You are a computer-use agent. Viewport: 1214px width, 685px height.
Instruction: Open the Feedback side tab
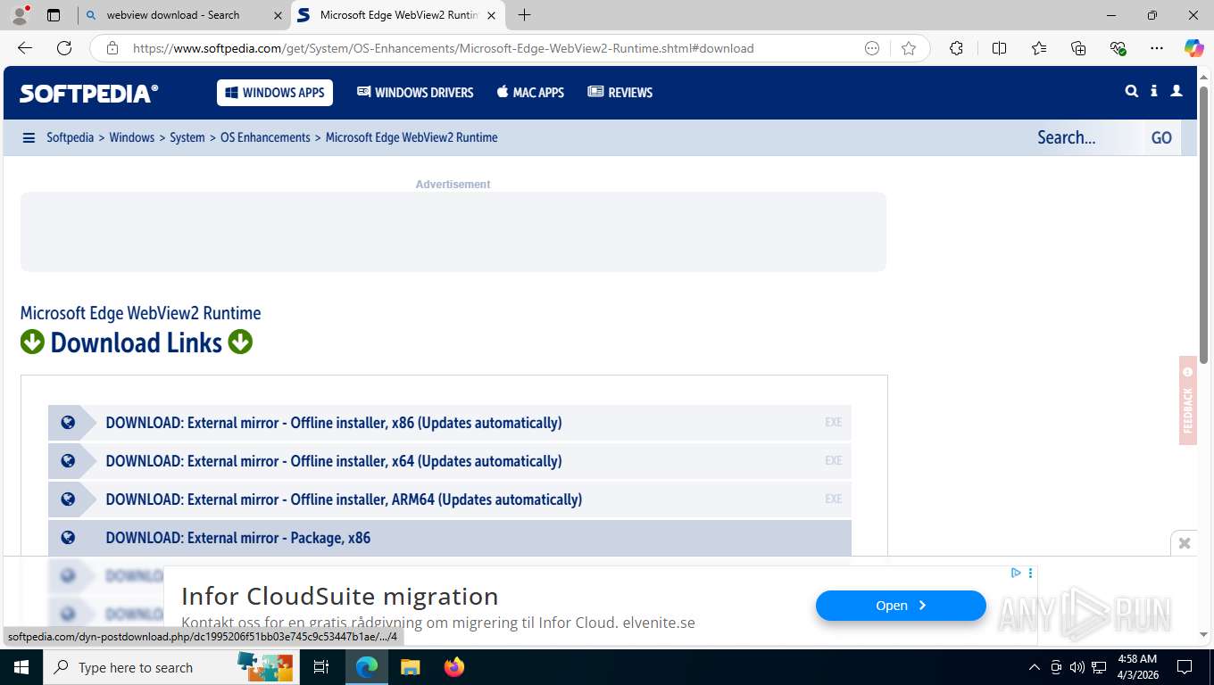point(1187,400)
